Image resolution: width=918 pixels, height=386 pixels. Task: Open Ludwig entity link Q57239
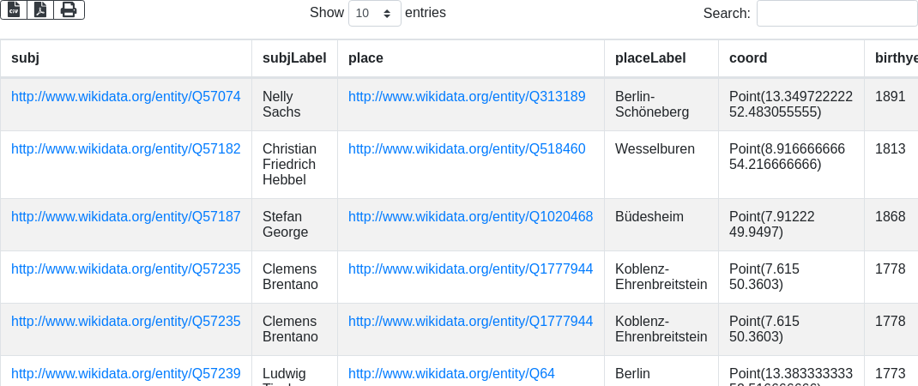pos(126,374)
